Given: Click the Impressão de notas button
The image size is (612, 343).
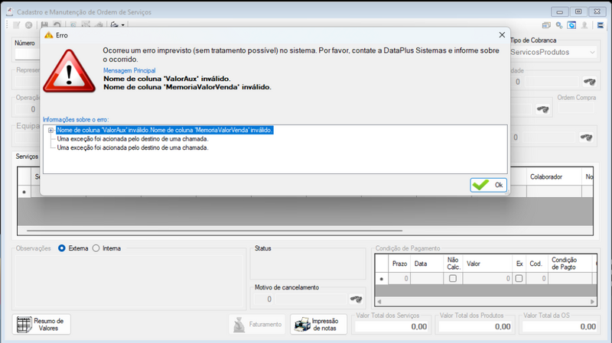Looking at the screenshot, I should [x=318, y=325].
